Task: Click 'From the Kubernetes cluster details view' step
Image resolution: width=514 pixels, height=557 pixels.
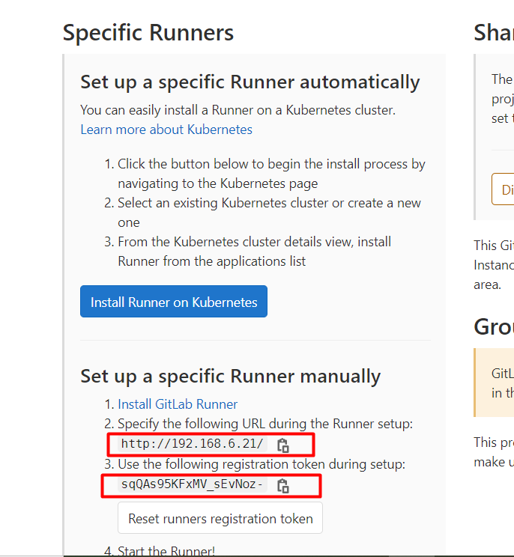Action: point(255,252)
